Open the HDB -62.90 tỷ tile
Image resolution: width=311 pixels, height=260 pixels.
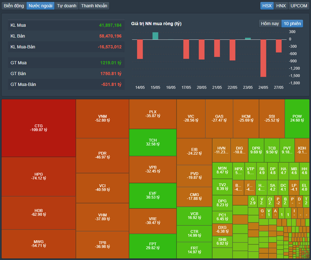tap(39, 213)
